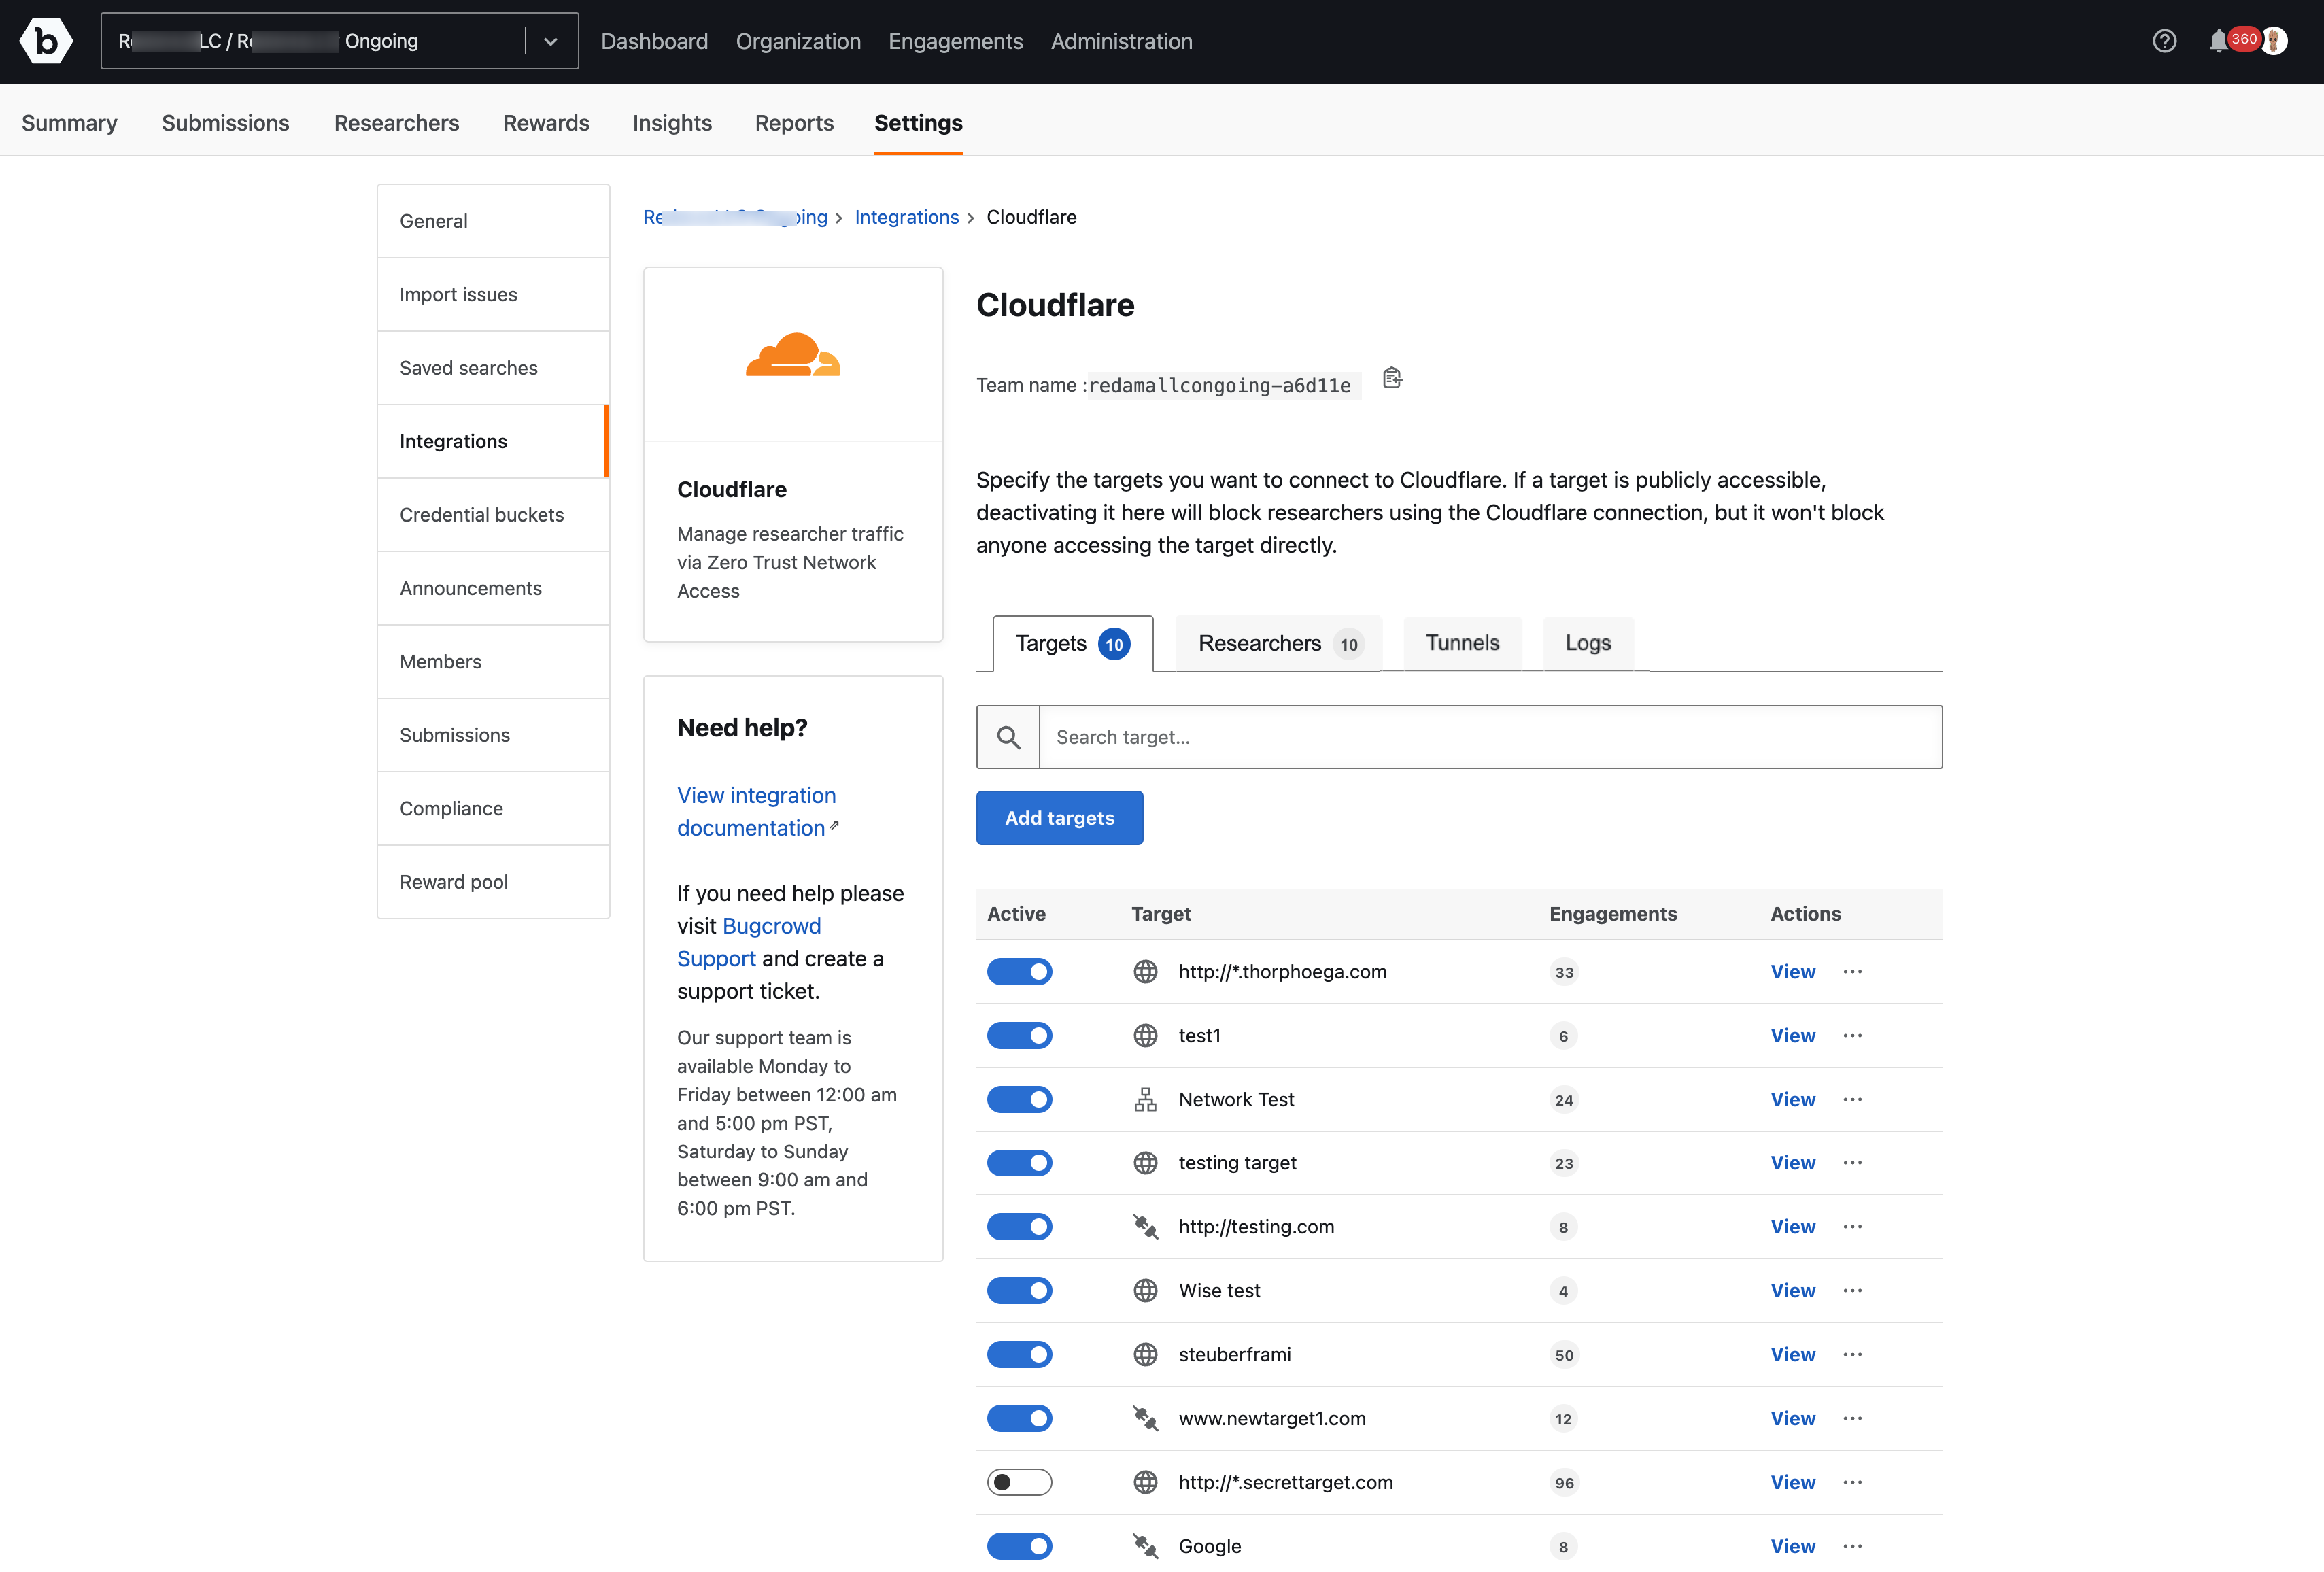Open more actions for http://testing.com

[x=1852, y=1227]
